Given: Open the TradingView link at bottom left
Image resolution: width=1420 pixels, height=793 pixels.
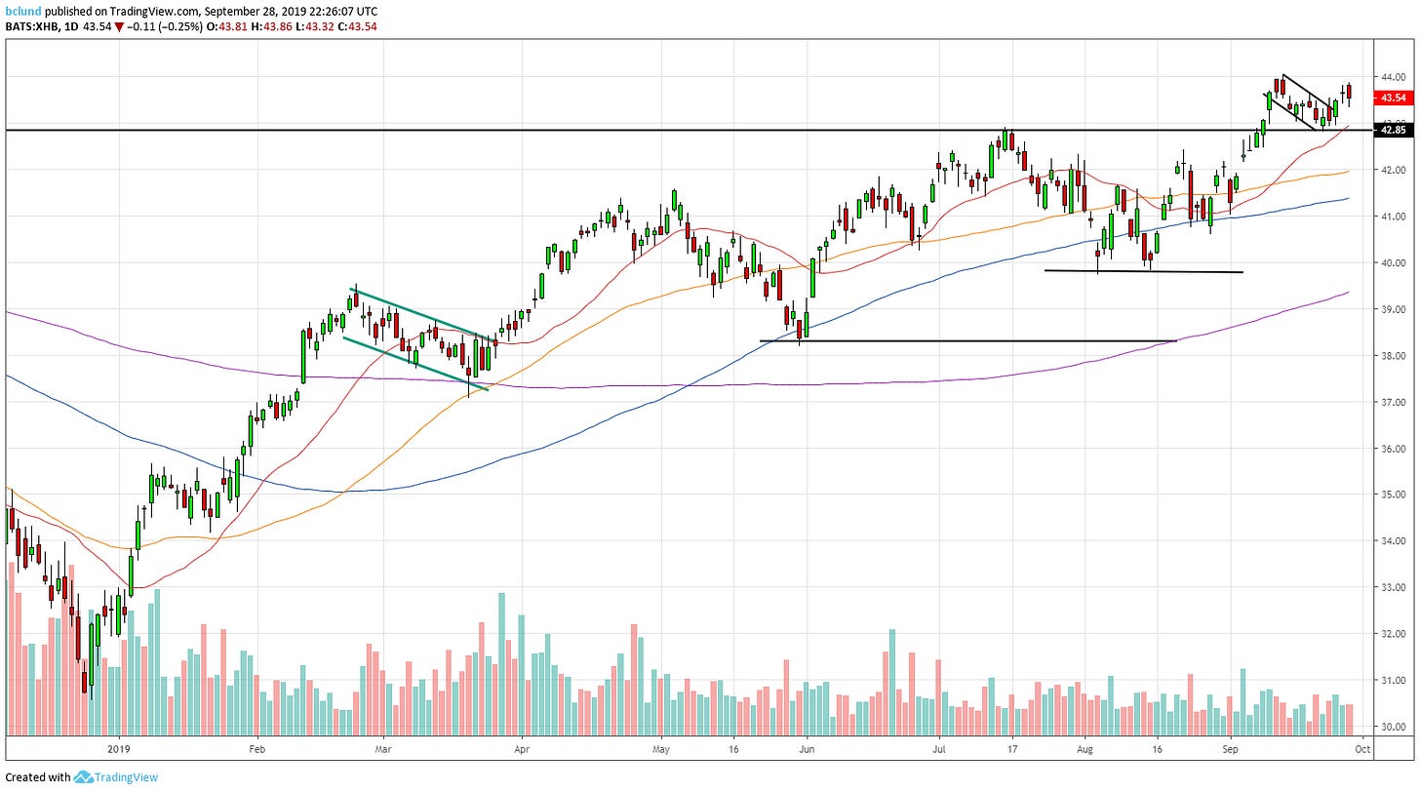Looking at the screenshot, I should pyautogui.click(x=125, y=777).
